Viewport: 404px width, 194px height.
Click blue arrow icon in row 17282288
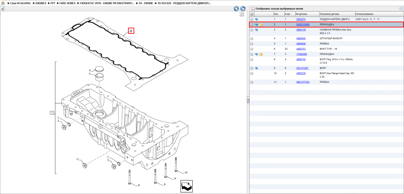257,55
